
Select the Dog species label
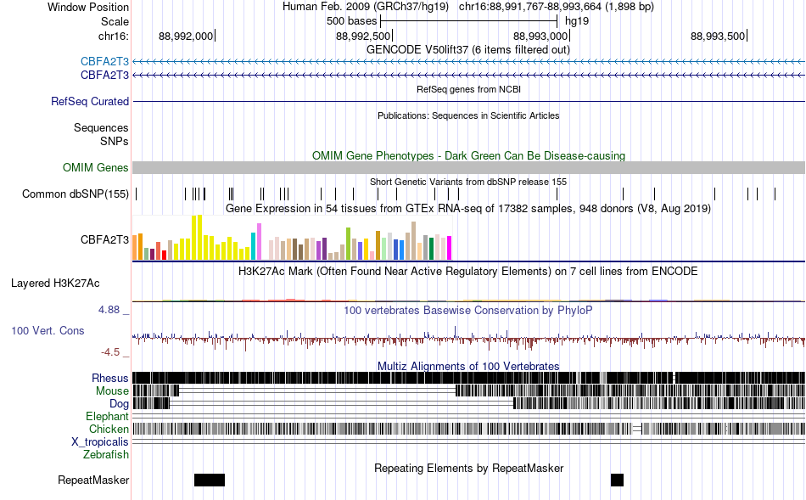pos(119,404)
